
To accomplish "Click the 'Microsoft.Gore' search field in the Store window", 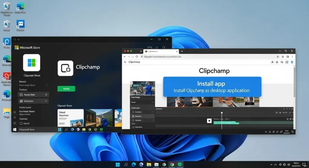I will pos(37,130).
